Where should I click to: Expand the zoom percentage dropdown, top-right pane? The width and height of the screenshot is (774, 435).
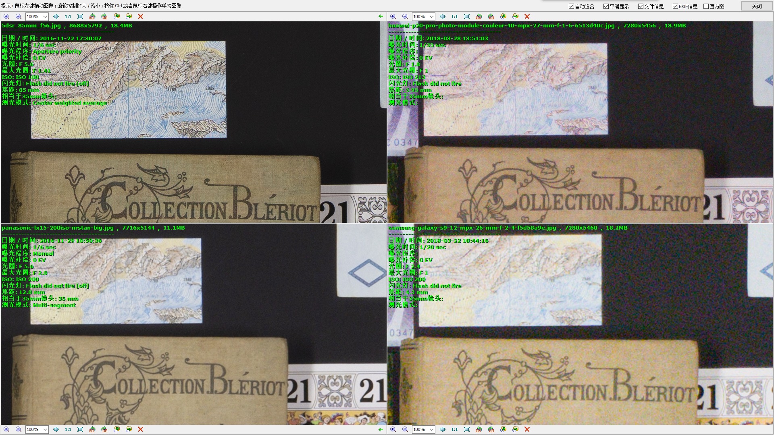point(431,17)
